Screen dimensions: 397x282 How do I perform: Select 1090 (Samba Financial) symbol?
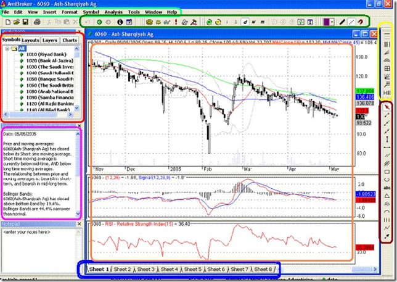click(50, 97)
